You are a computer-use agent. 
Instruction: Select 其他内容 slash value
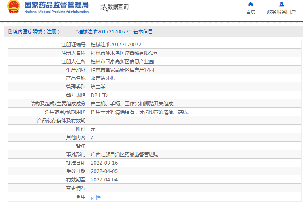[92, 138]
